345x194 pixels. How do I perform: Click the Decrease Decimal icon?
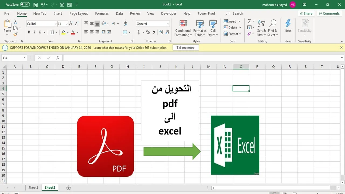pyautogui.click(x=167, y=32)
